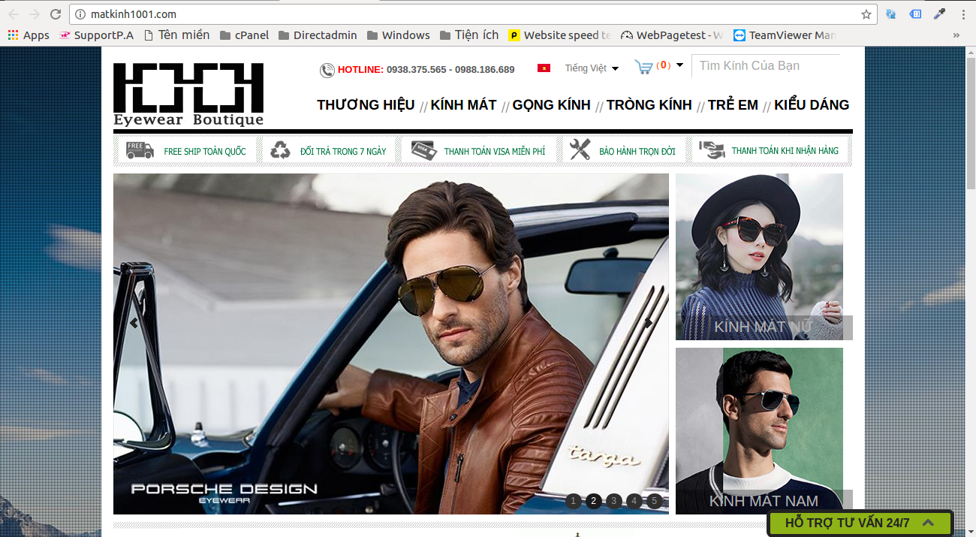Click ĐỔI TRẢ TRONG 7 NGÀY text
The height and width of the screenshot is (537, 976).
click(343, 152)
